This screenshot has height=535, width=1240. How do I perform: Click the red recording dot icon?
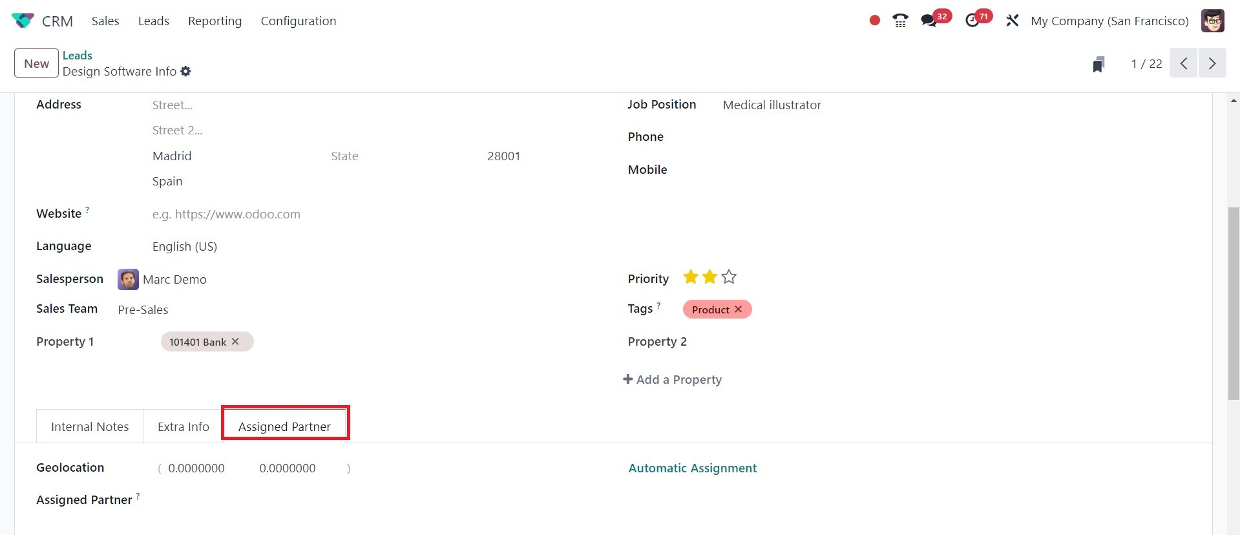coord(875,21)
